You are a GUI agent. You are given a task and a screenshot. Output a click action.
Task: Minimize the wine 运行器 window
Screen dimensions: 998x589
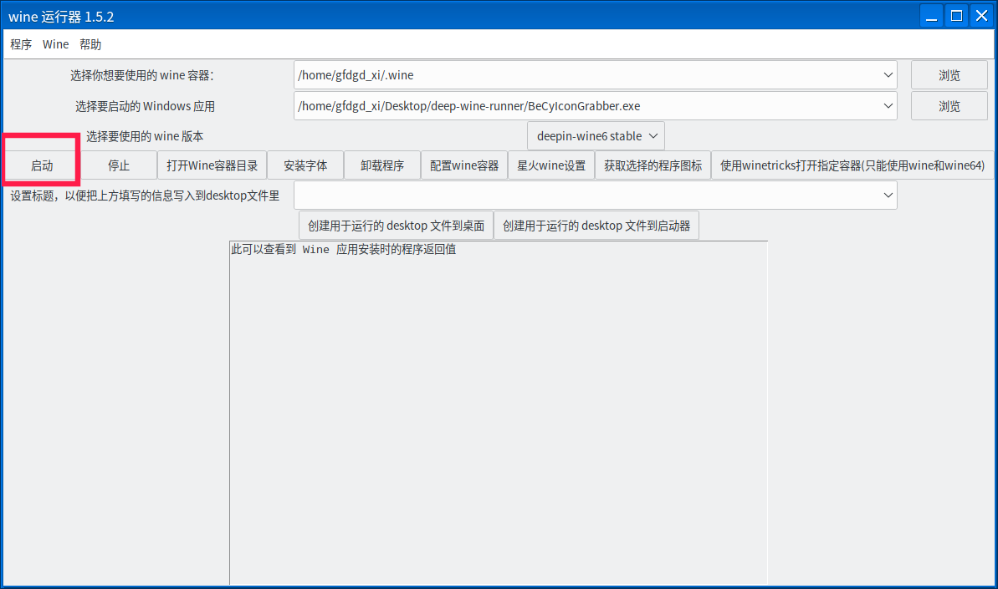pyautogui.click(x=931, y=16)
